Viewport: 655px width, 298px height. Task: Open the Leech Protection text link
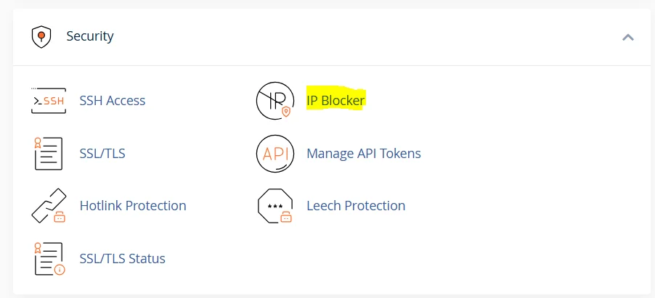(356, 206)
